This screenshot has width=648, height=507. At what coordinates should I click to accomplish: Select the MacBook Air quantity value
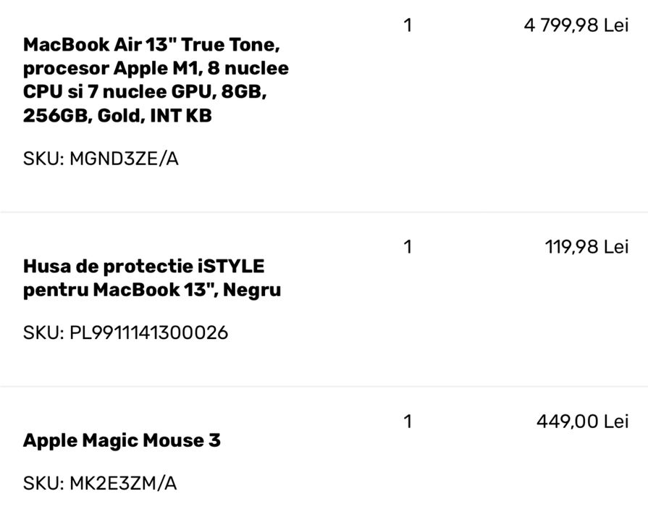(x=408, y=25)
